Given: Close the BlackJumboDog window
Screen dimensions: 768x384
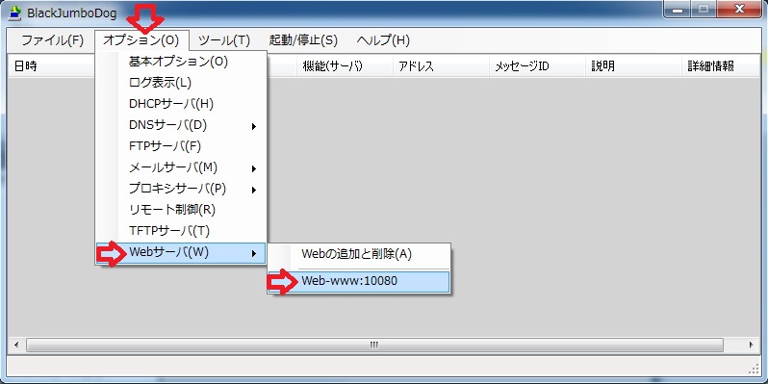Looking at the screenshot, I should tap(740, 9).
